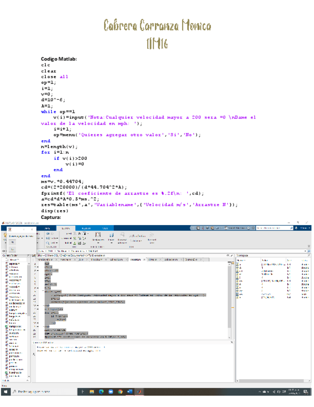This screenshot has width=314, height=407.
Task: Expand the Current Folder panel actions menu
Action: point(27,256)
